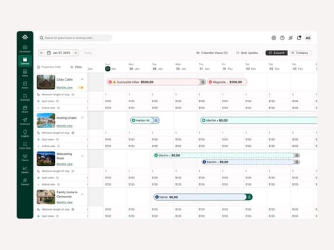Viewport: 334px width, 250px height.
Task: Click the Bulk Update button
Action: pyautogui.click(x=247, y=53)
